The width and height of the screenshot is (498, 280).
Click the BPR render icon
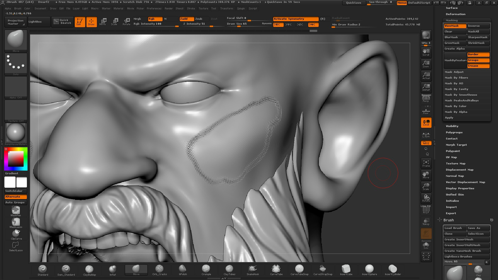point(426,35)
